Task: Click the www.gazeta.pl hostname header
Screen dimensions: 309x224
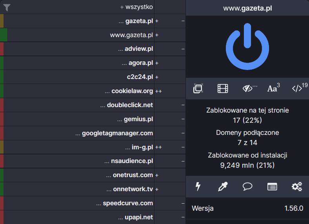Action: click(x=247, y=8)
